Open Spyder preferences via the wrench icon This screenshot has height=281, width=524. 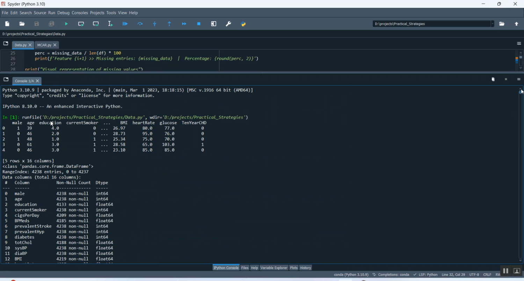[x=228, y=24]
